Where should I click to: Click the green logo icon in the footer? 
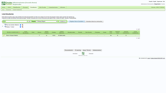pyautogui.click(x=83, y=53)
